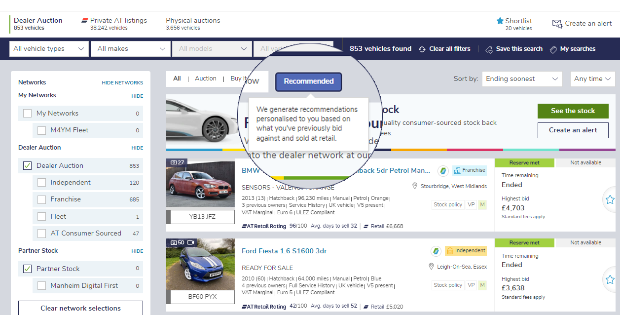Check the Franchise network checkbox
The width and height of the screenshot is (620, 315).
pos(41,199)
